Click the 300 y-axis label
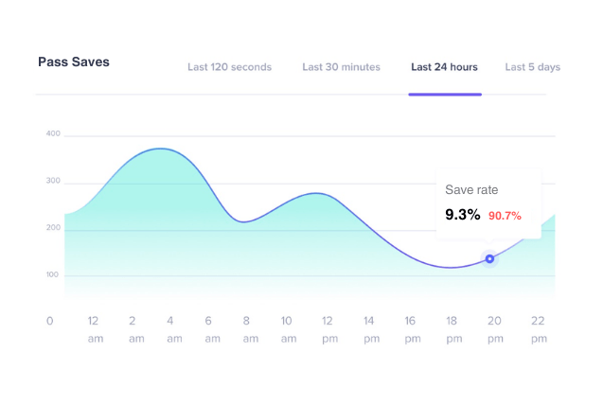604x405 pixels. pyautogui.click(x=53, y=181)
